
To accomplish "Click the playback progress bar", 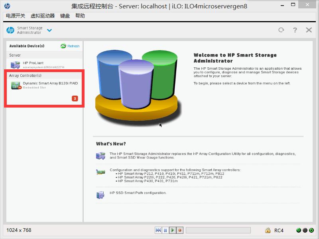I will (x=218, y=230).
